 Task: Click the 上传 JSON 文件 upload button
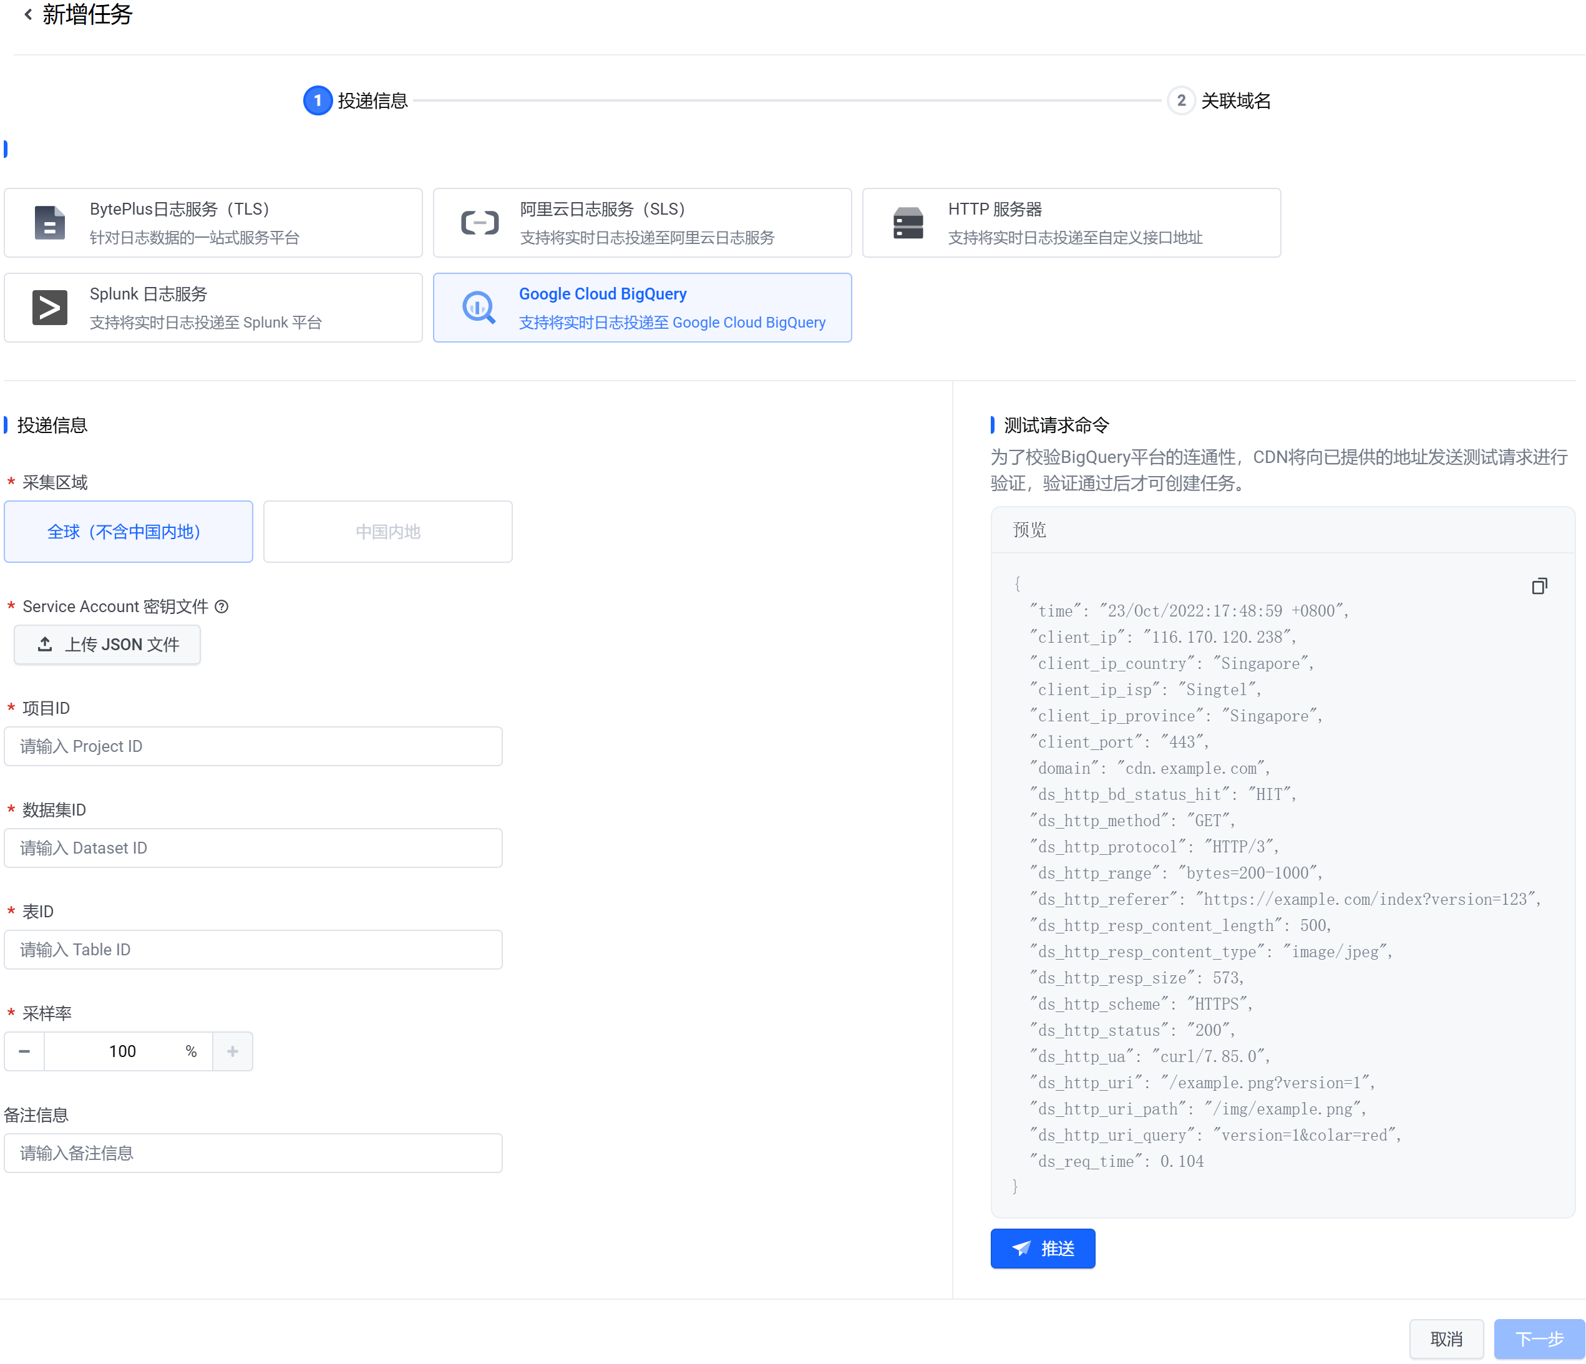107,645
